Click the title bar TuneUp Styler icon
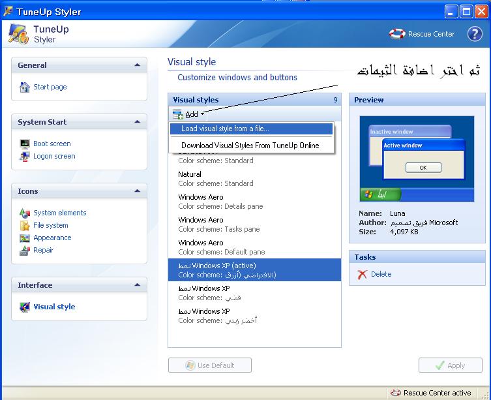This screenshot has height=400, width=491. point(8,12)
